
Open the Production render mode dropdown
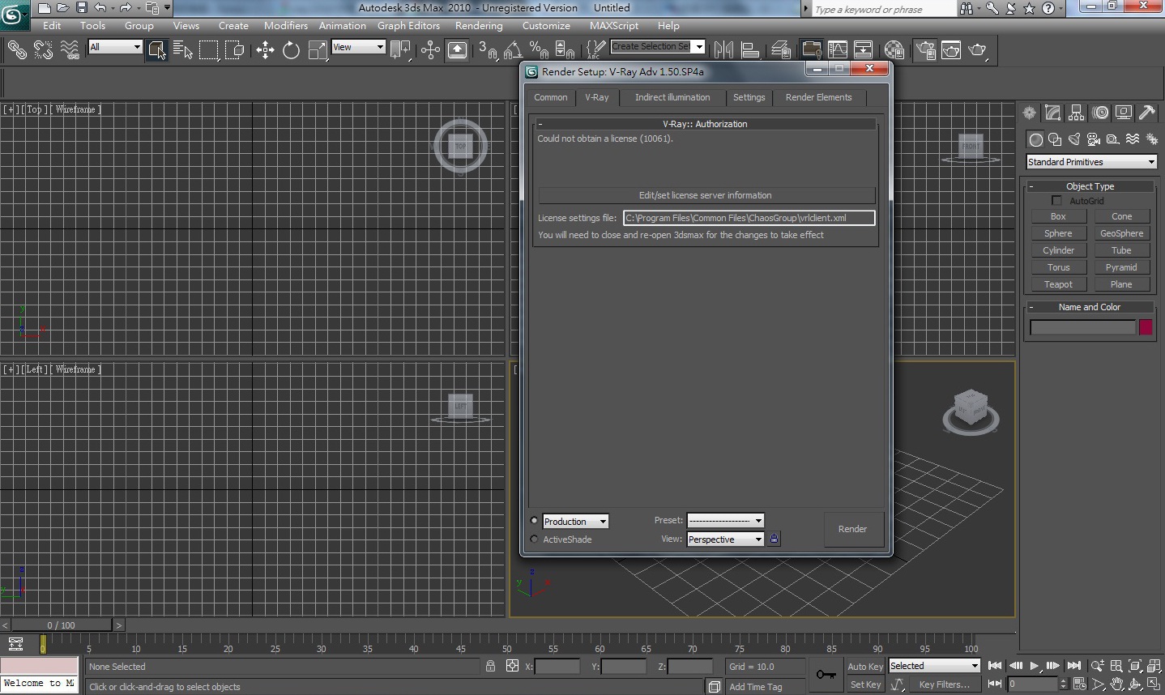(575, 521)
